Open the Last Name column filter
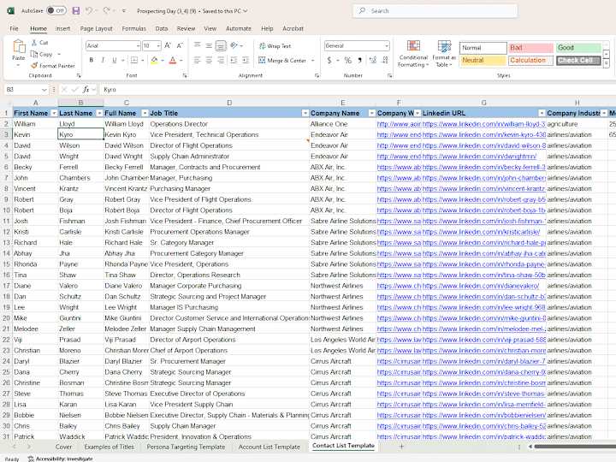The width and height of the screenshot is (616, 462). tap(99, 113)
